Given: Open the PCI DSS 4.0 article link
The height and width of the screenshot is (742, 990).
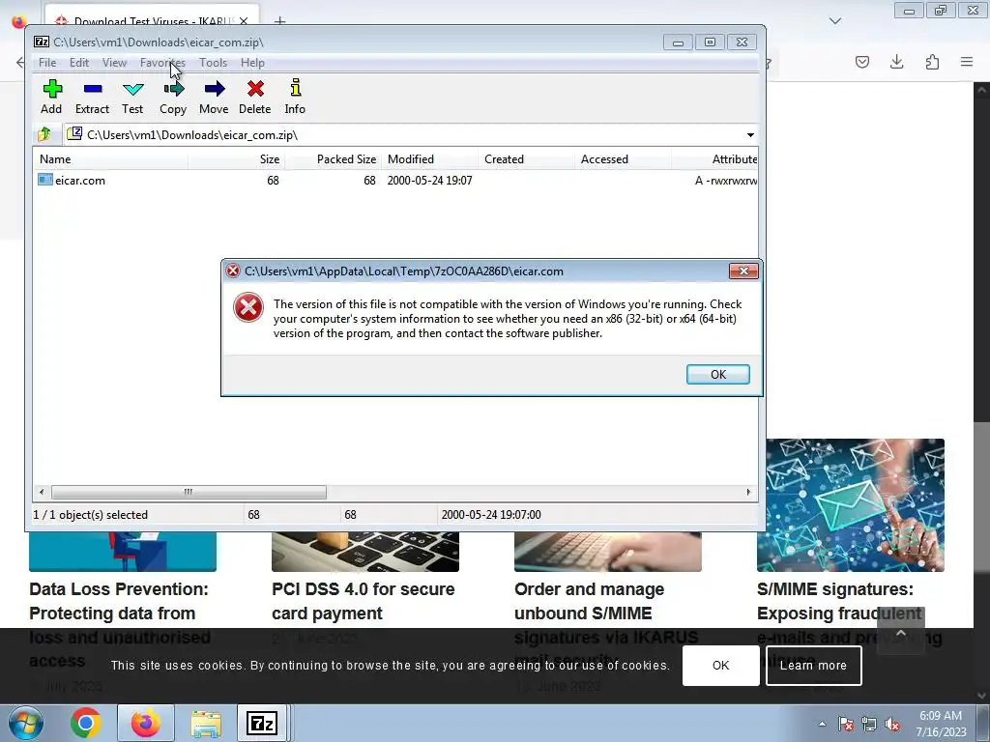Looking at the screenshot, I should click(364, 601).
